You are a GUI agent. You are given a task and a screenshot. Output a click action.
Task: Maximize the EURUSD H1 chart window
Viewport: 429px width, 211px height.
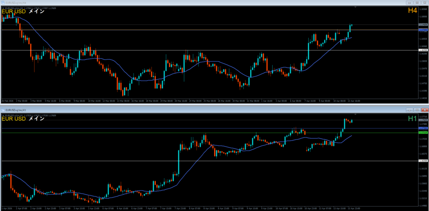[417, 110]
